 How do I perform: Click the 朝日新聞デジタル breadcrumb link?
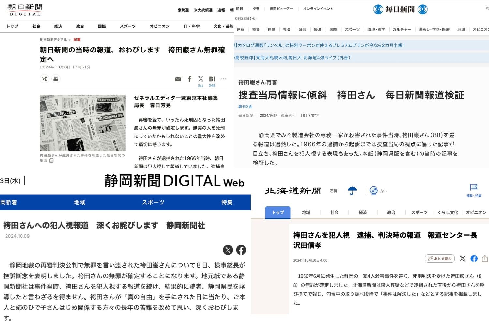(x=53, y=40)
